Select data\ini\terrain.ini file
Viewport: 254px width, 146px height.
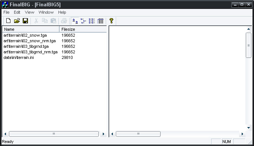(x=19, y=57)
